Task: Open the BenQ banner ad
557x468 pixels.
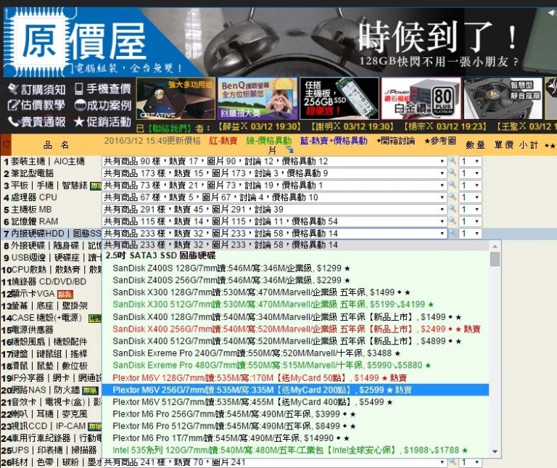Action: pyautogui.click(x=257, y=99)
